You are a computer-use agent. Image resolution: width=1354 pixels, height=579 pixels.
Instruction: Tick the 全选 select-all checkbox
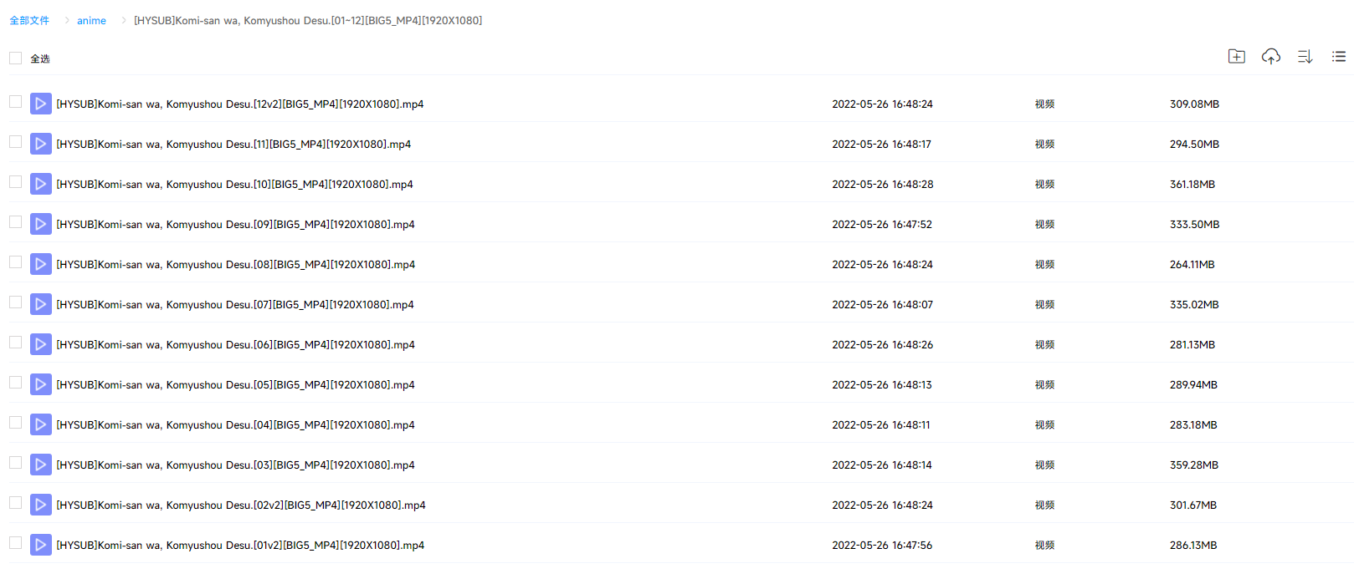click(15, 58)
